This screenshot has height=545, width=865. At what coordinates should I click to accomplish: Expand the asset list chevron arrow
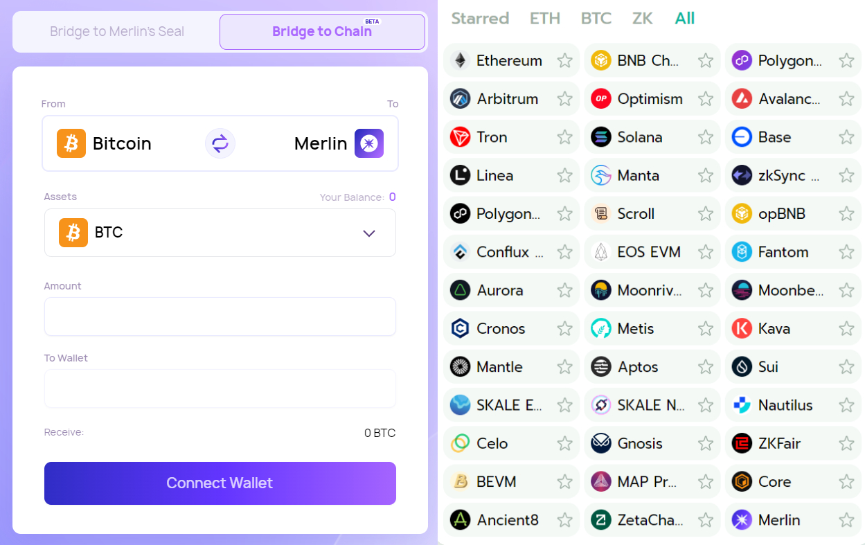coord(369,233)
